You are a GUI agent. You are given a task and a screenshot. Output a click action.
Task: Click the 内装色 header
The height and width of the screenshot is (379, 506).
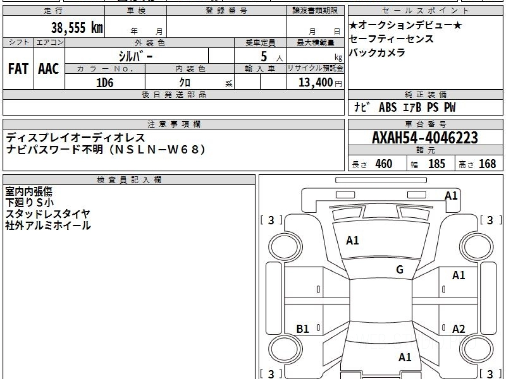click(190, 69)
